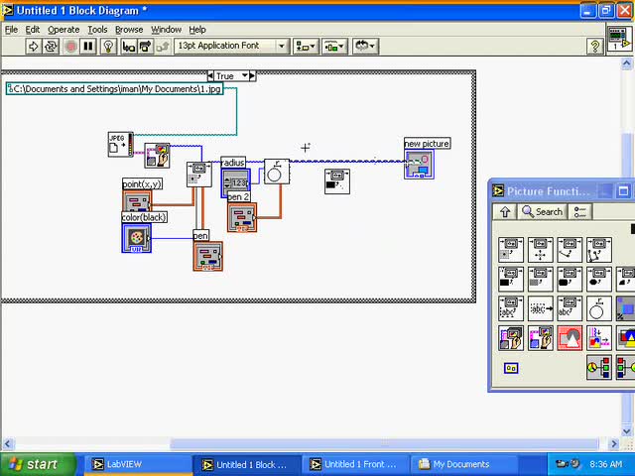Click the palette Options button
Viewport: 635px width, 476px height.
(x=579, y=211)
